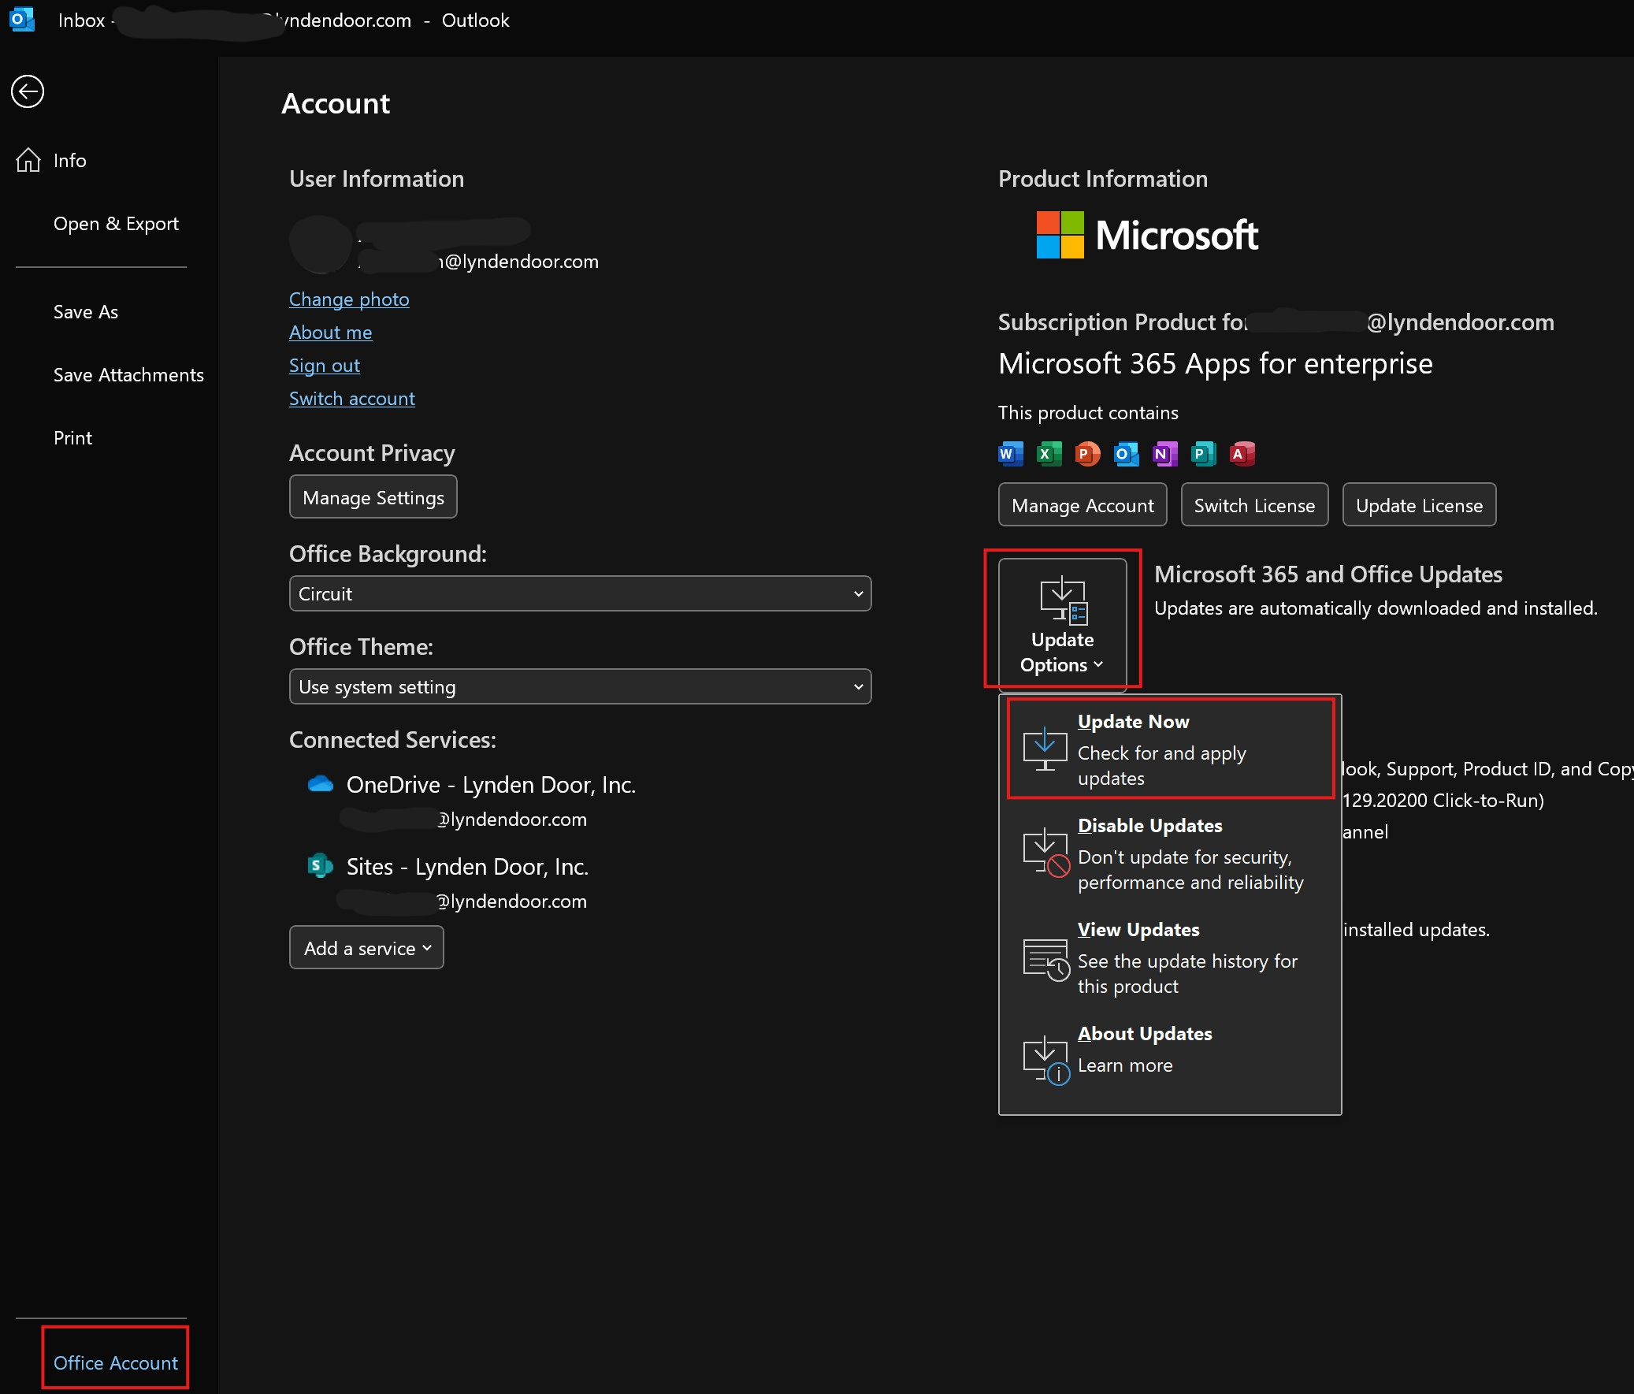Screen dimensions: 1634x1394
Task: Select View Updates menu entry
Action: [1169, 957]
